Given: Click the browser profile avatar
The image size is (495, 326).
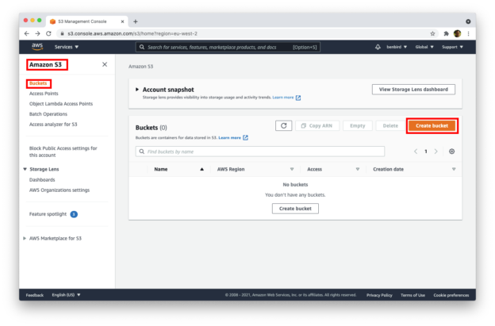Looking at the screenshot, I should 457,33.
